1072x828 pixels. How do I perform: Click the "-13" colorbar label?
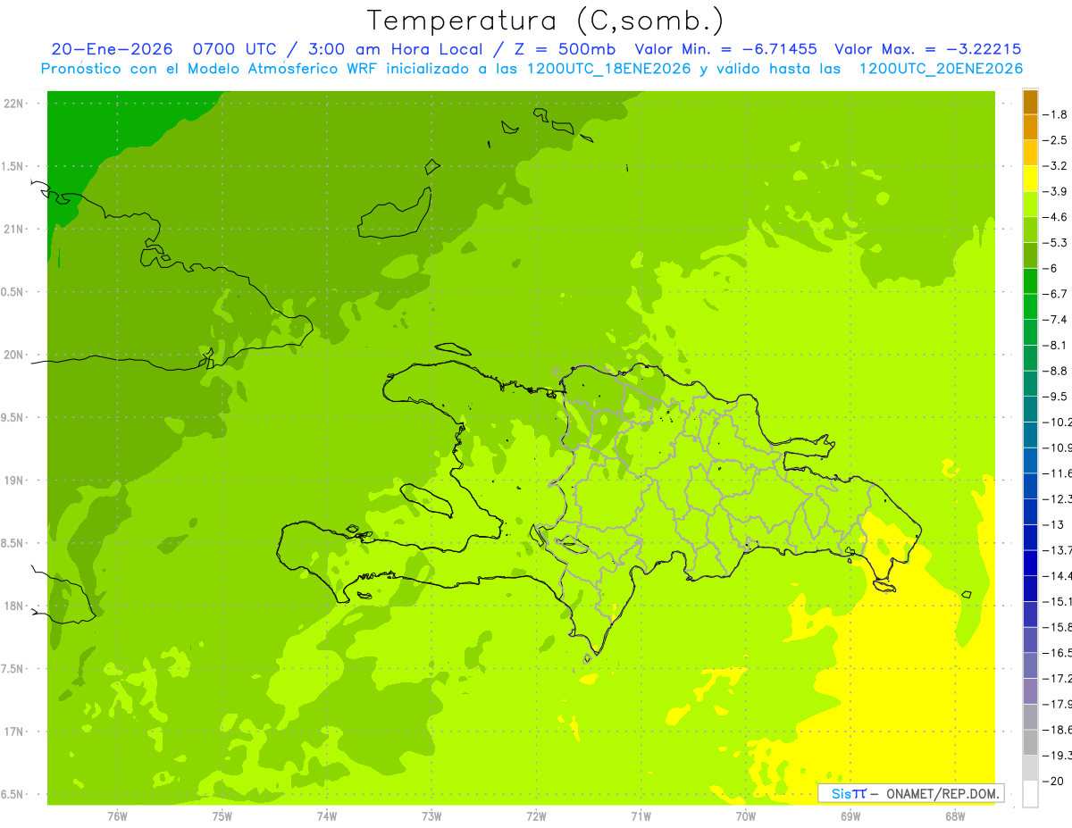pyautogui.click(x=1054, y=524)
